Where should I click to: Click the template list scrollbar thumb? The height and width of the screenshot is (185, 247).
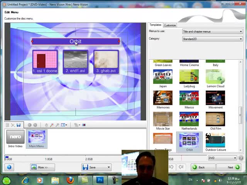(240, 115)
